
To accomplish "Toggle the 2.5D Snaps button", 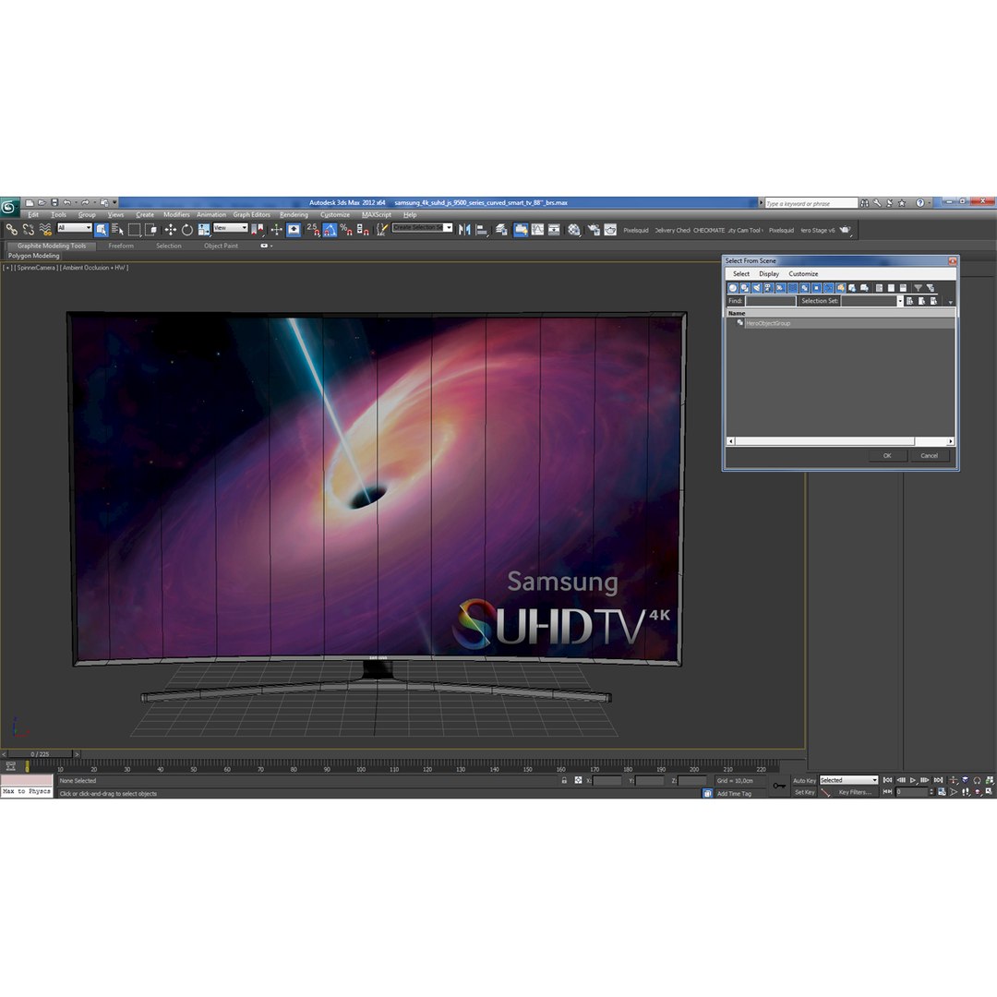I will point(313,230).
